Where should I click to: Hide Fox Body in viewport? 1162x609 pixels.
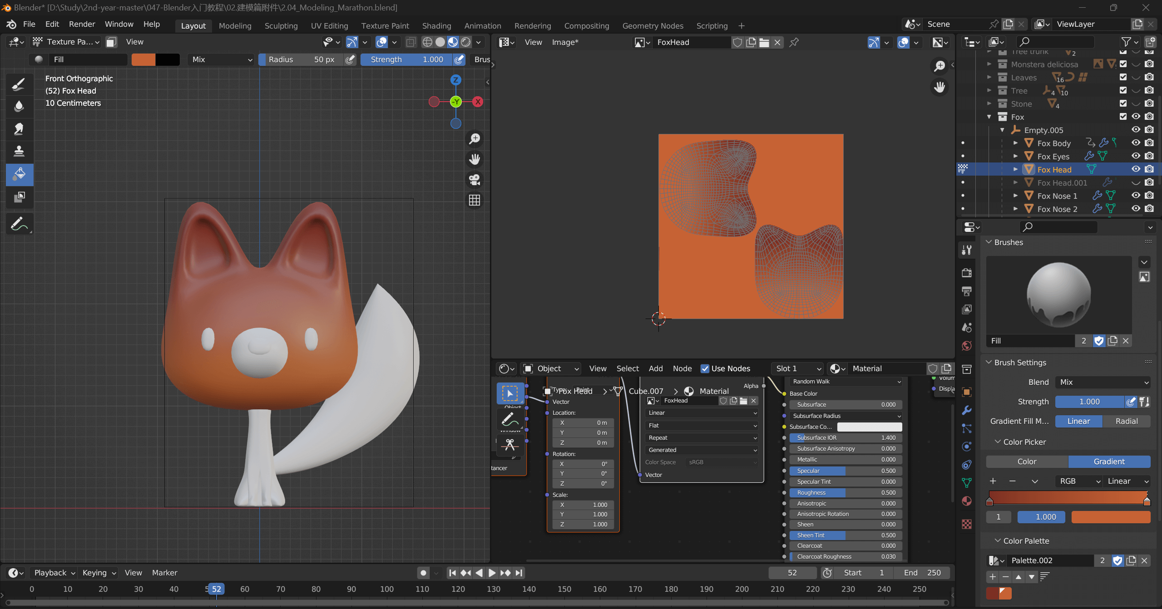pyautogui.click(x=1136, y=143)
